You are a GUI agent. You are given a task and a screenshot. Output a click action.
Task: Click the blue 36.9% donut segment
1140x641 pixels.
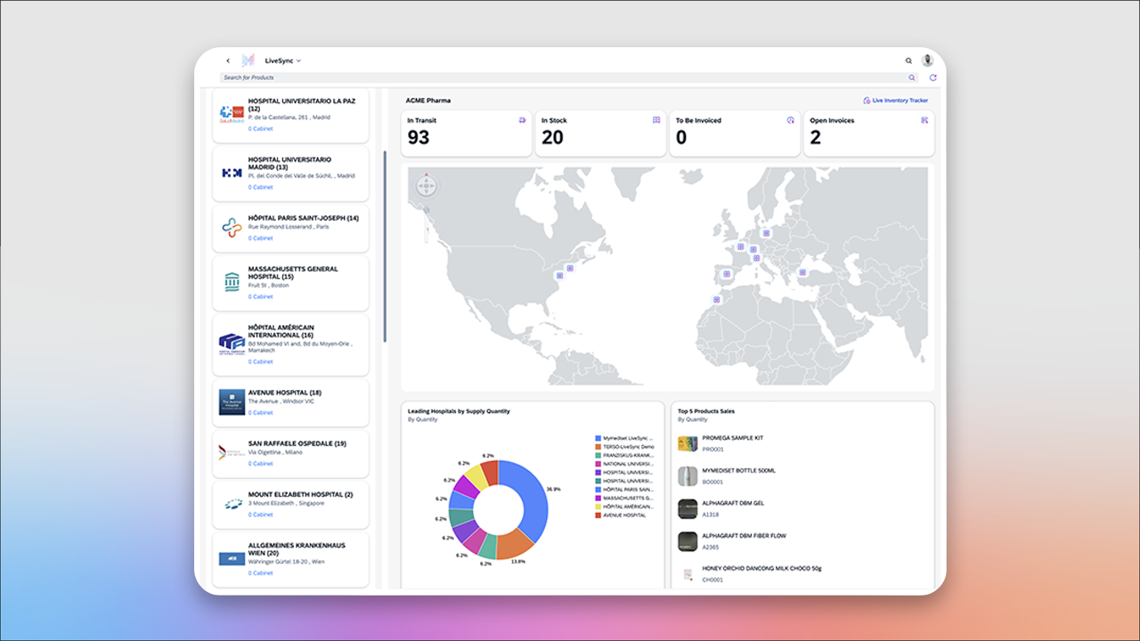533,494
